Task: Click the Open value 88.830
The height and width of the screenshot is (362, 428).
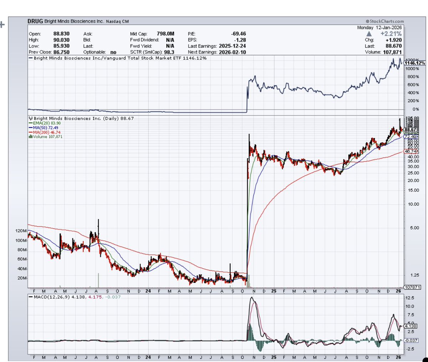Action: (x=61, y=34)
